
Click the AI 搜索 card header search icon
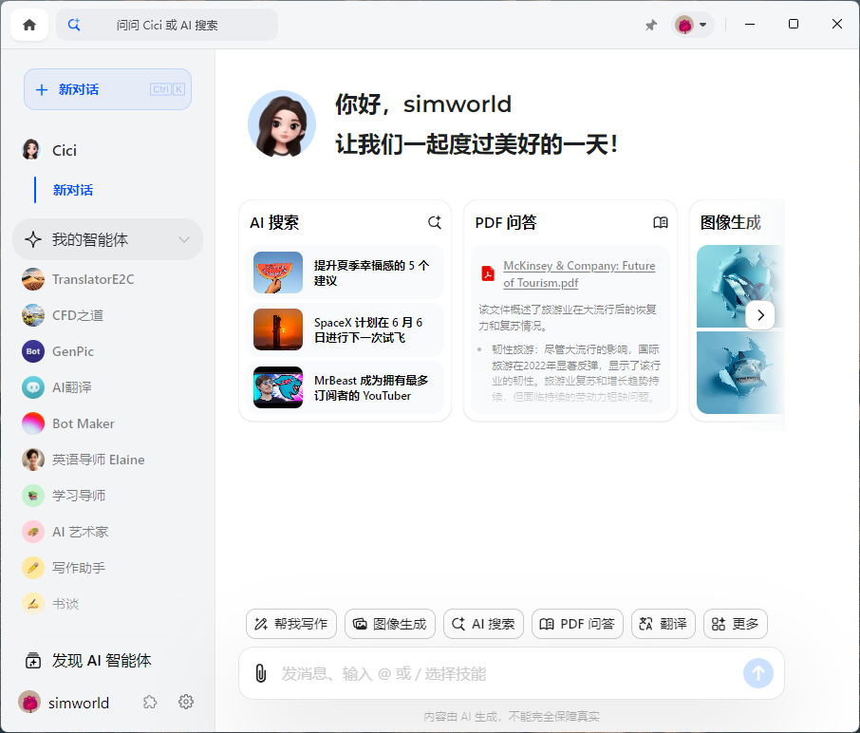(x=435, y=222)
